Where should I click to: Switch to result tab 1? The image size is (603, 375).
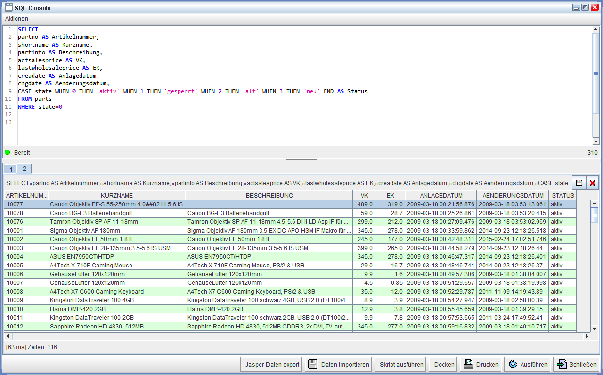pos(10,169)
